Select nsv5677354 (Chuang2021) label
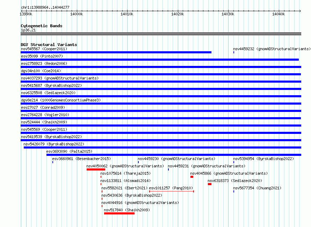The height and width of the screenshot is (227, 311). tap(257, 188)
